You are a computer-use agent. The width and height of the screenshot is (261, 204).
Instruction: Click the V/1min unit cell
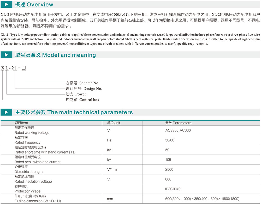tap(113, 169)
